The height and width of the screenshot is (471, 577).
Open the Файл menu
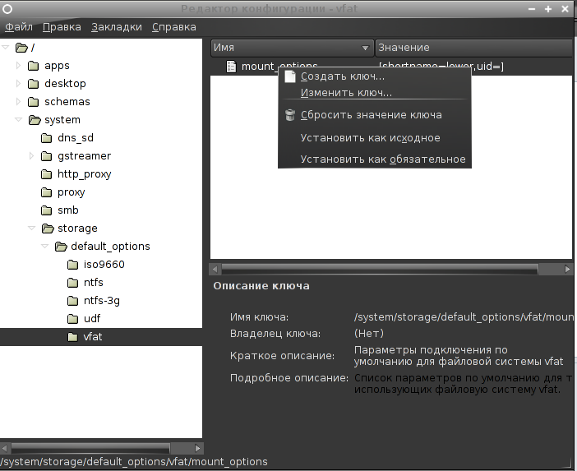click(x=19, y=27)
